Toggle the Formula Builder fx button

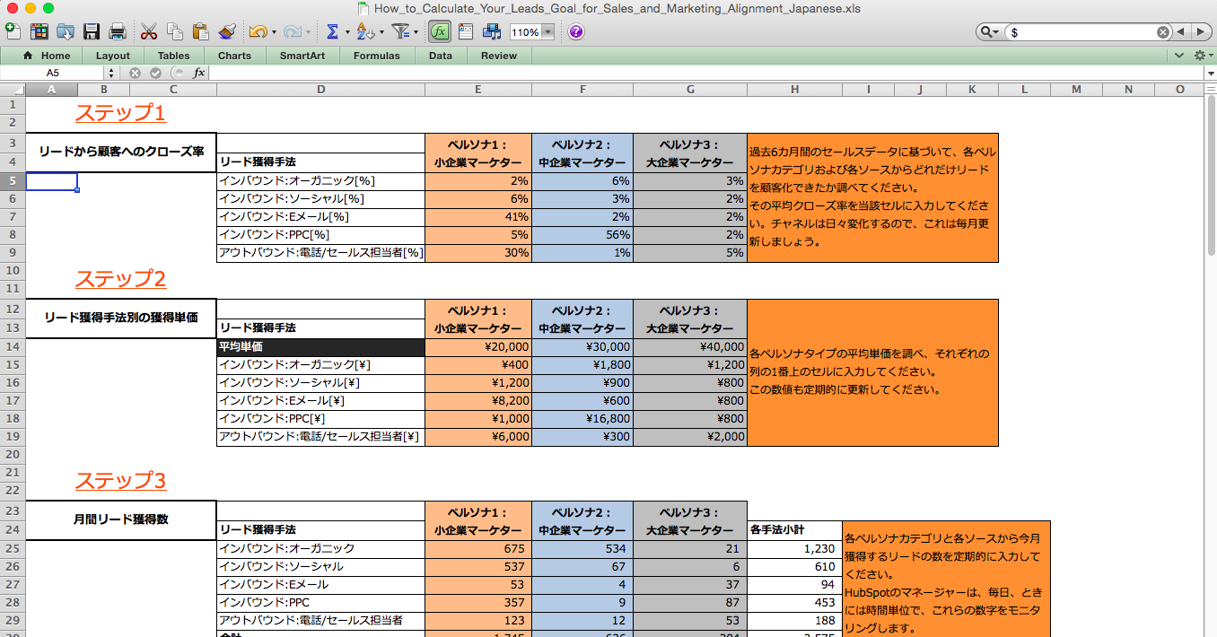(x=439, y=31)
